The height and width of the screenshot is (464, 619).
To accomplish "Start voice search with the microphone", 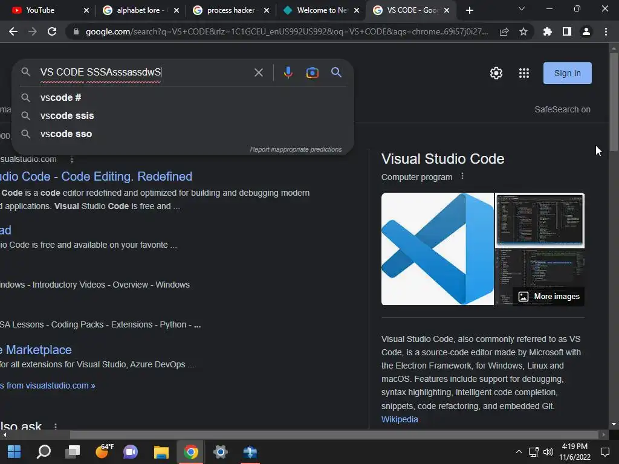I will (288, 72).
